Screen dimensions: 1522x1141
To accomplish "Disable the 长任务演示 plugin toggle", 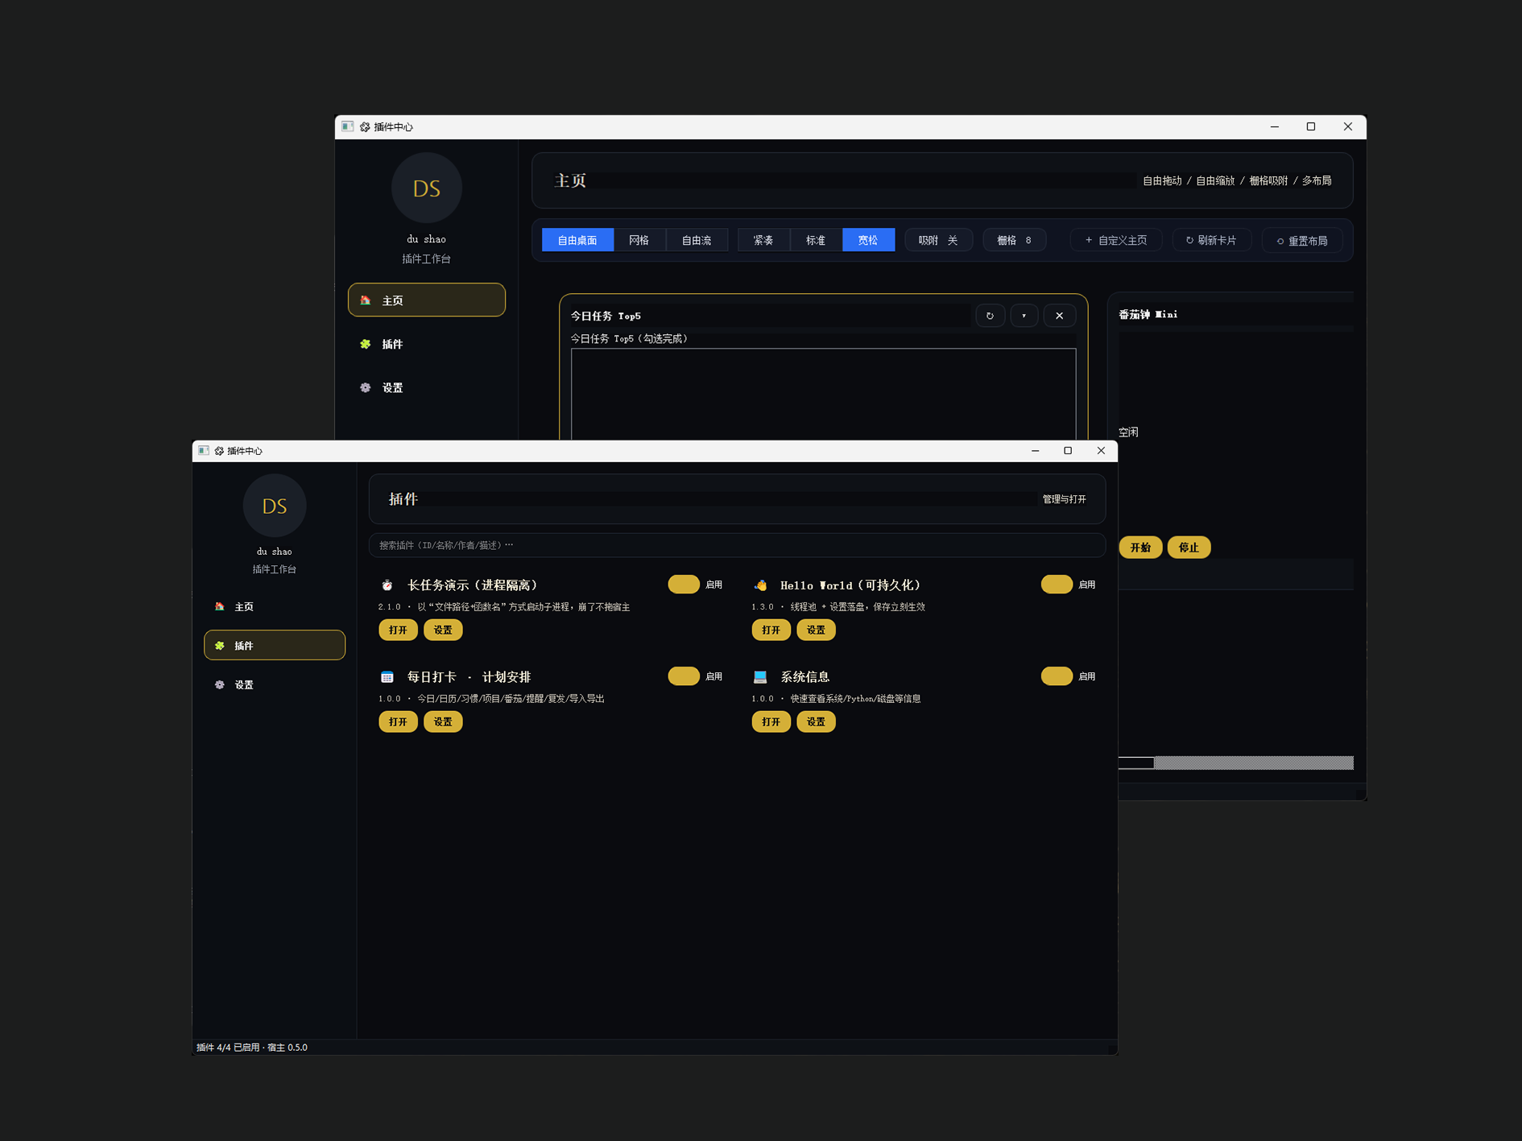I will [x=684, y=585].
